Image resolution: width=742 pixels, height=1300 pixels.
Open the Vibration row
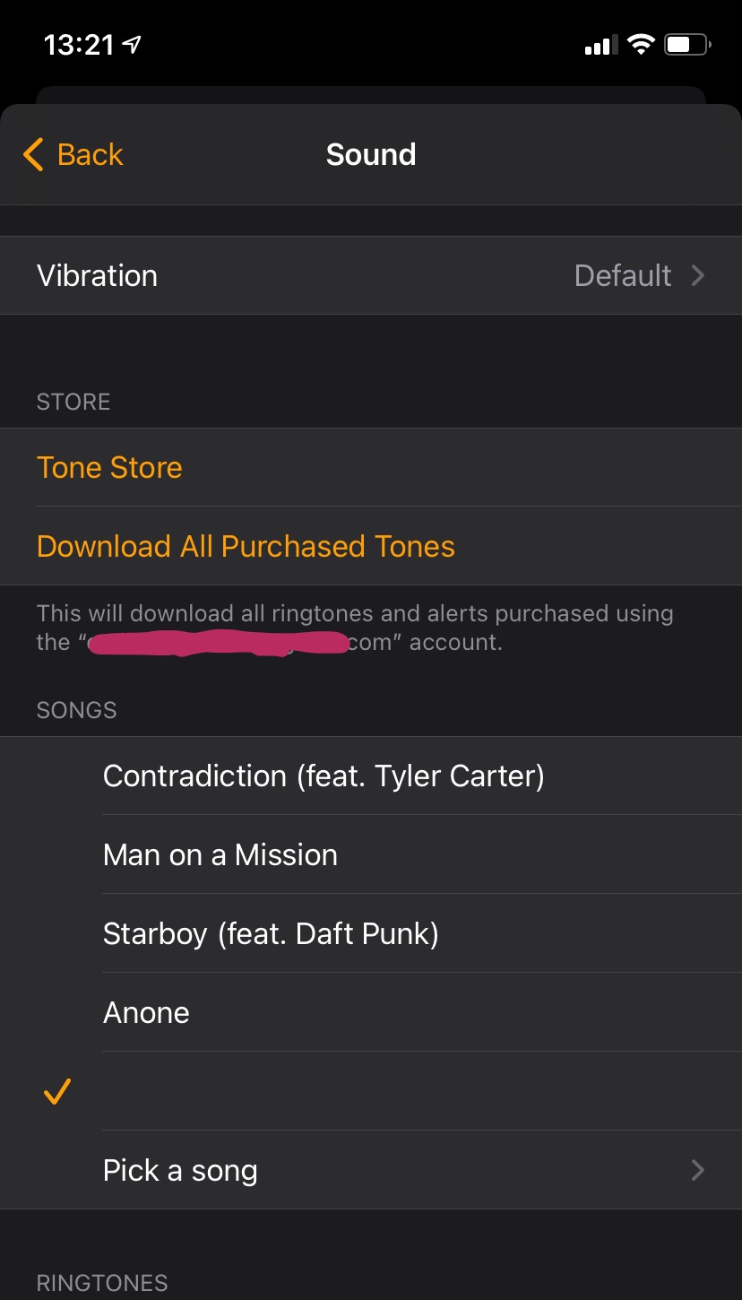coord(371,275)
